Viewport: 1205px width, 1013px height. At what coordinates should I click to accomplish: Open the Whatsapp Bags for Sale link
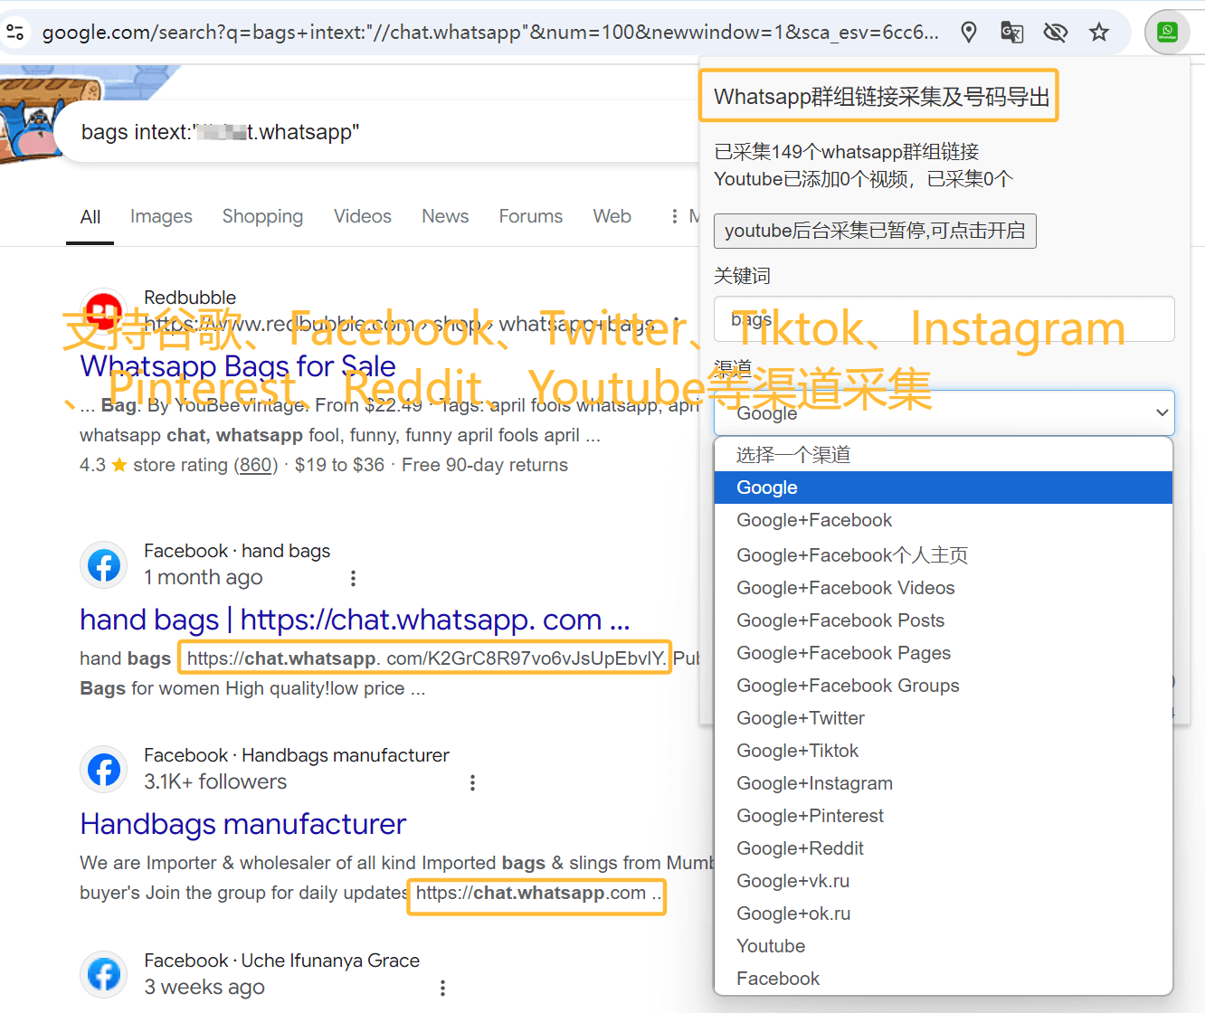click(237, 366)
